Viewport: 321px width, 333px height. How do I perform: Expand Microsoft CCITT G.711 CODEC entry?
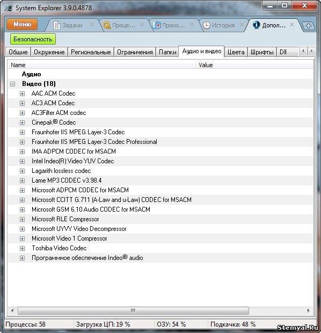point(22,200)
